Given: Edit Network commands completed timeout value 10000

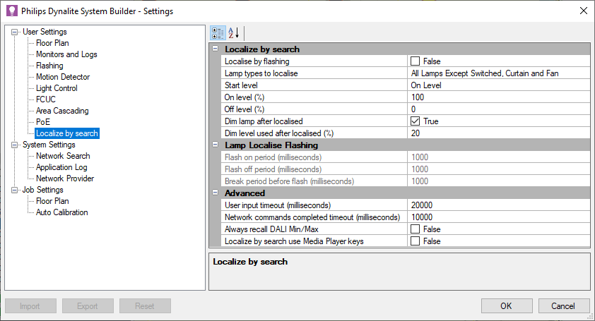Looking at the screenshot, I should (x=499, y=217).
